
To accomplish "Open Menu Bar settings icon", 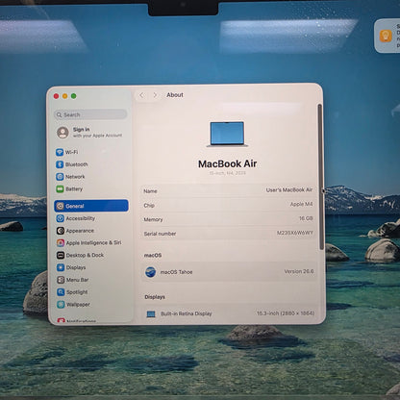I will pos(61,280).
